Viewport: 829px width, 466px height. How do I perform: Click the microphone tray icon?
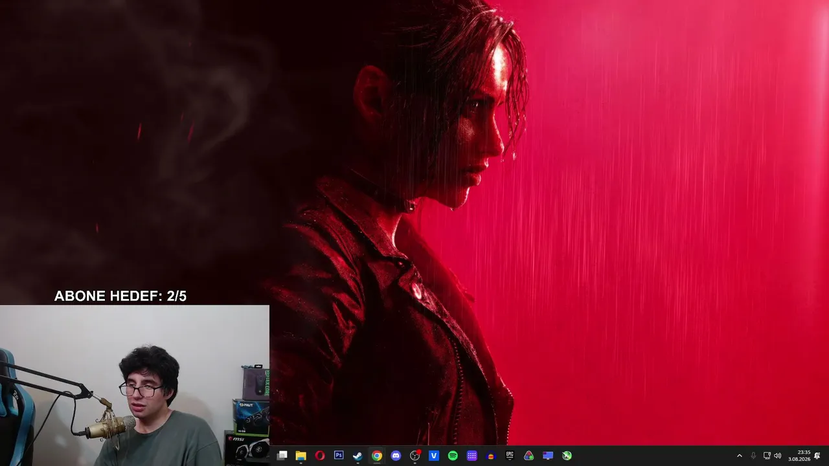753,456
